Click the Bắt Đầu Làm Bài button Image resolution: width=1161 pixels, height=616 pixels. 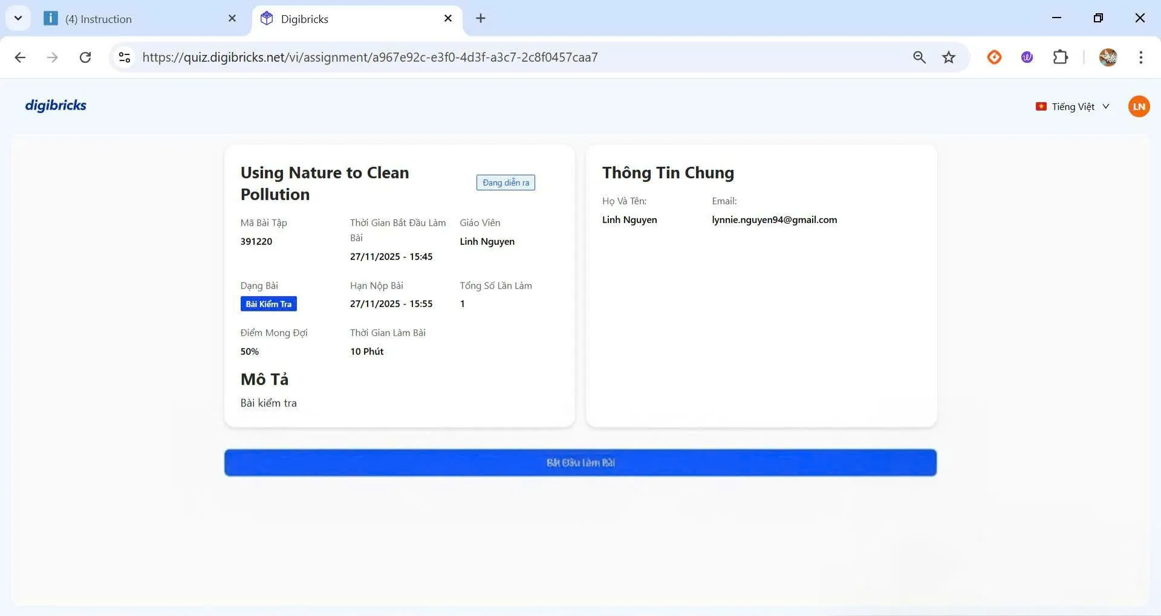(x=580, y=462)
